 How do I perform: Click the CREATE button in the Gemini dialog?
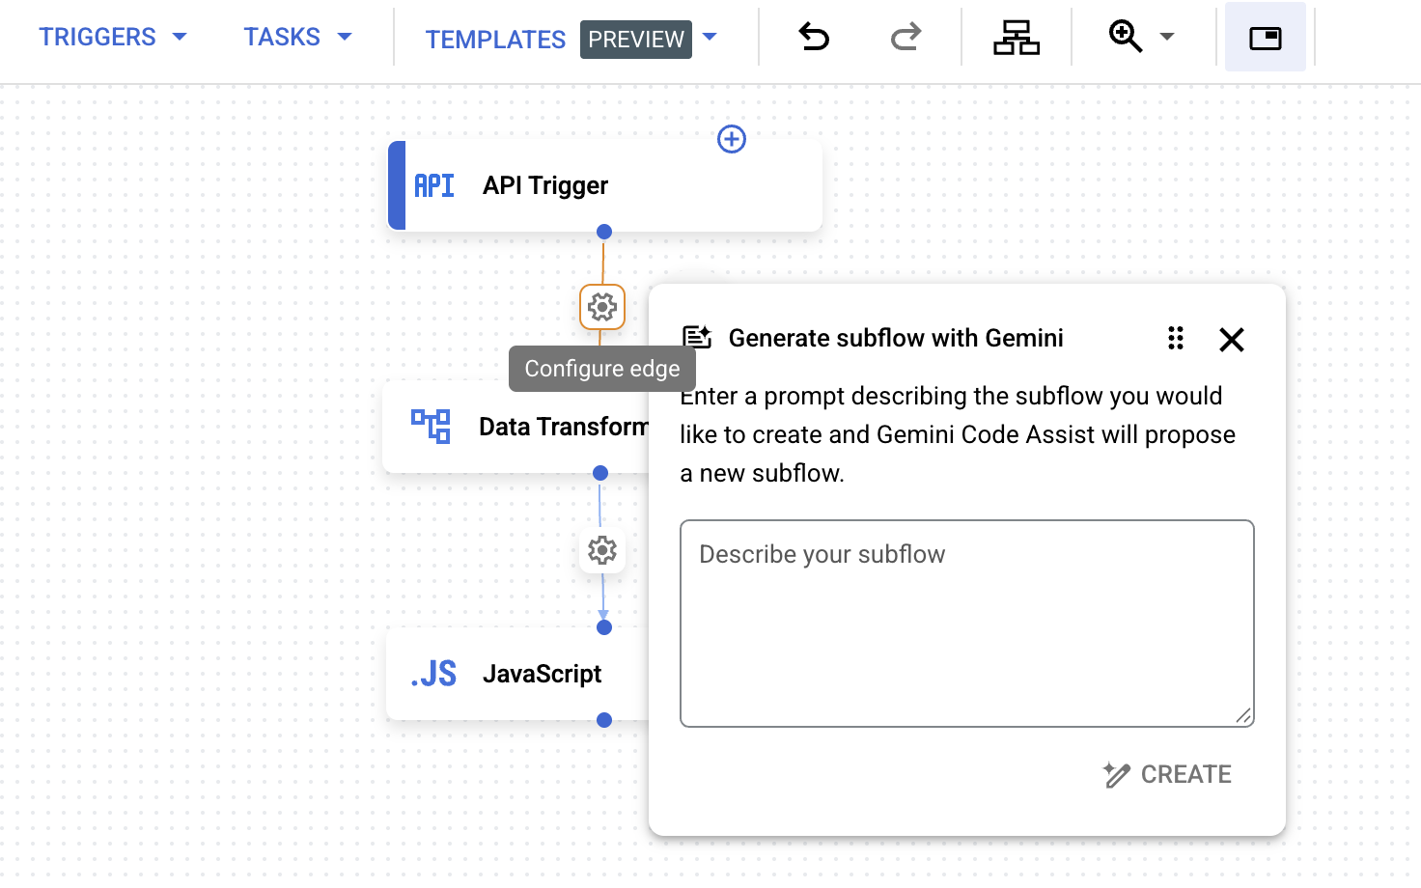[1166, 774]
